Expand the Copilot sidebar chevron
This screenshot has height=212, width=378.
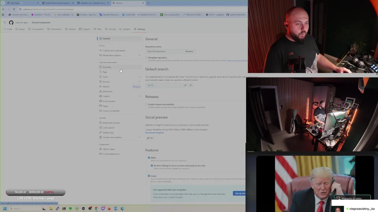(139, 96)
